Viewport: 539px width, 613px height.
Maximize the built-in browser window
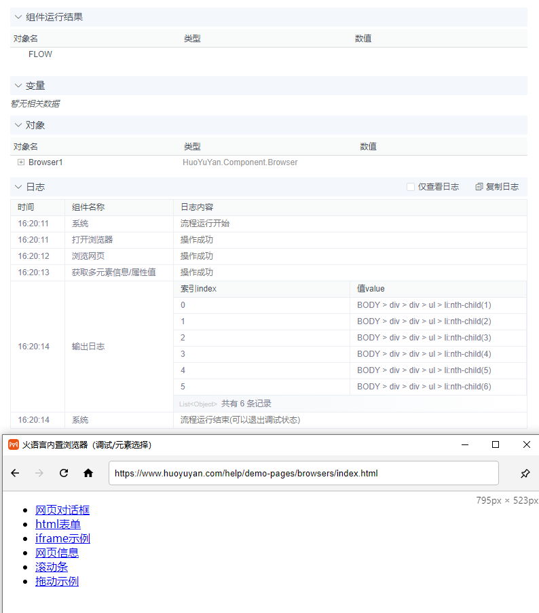click(496, 444)
